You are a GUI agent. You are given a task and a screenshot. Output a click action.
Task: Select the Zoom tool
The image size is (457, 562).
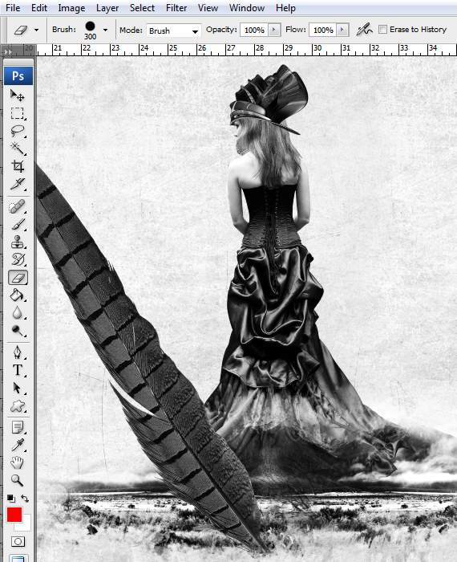click(17, 480)
